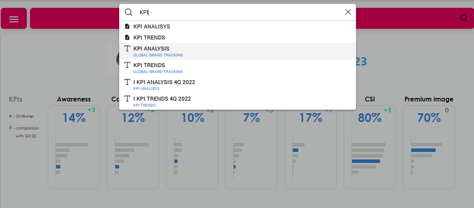Screen dimensions: 474x208
Task: Click the T icon beside I KPI TRENDS 4Q 2022
Action: tap(127, 99)
